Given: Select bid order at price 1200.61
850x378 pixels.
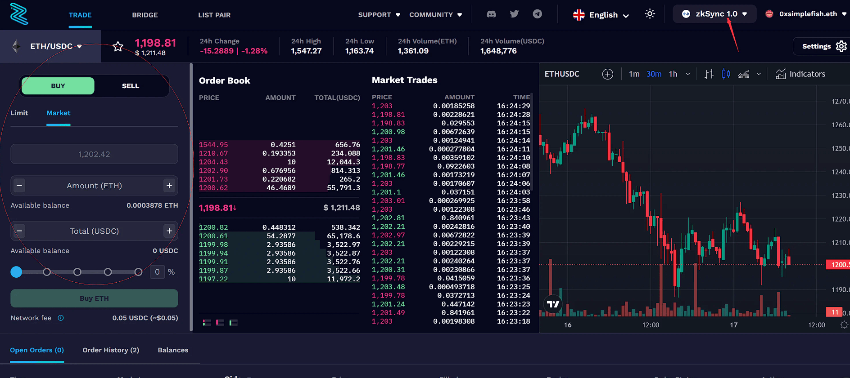Looking at the screenshot, I should (x=280, y=236).
